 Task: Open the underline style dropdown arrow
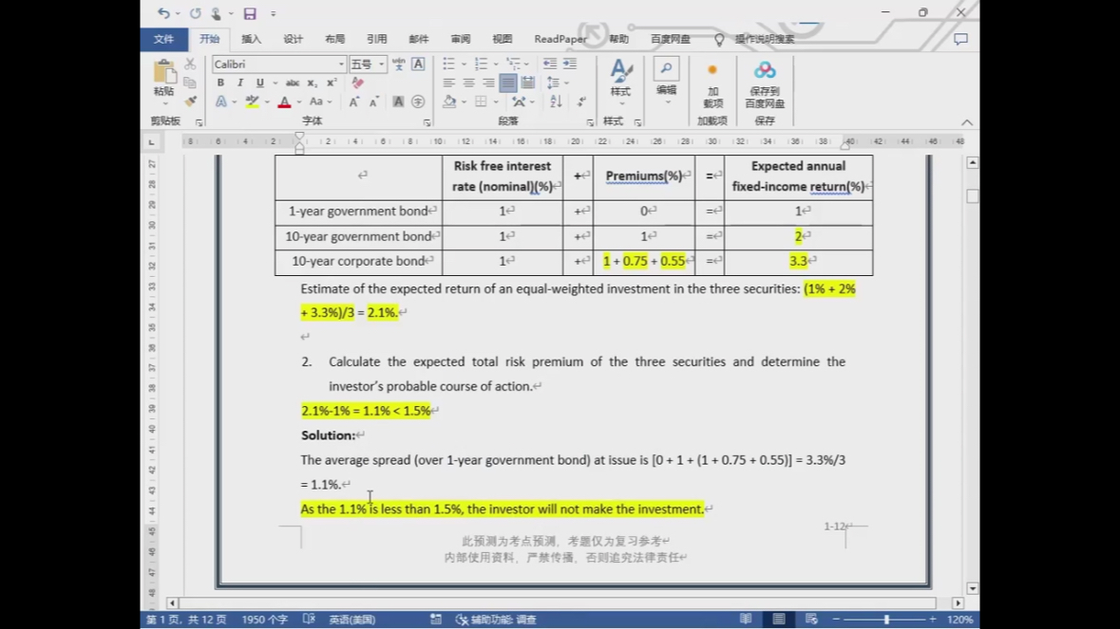pyautogui.click(x=275, y=83)
